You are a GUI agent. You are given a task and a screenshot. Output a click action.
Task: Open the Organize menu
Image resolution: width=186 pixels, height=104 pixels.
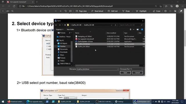(x=60, y=29)
